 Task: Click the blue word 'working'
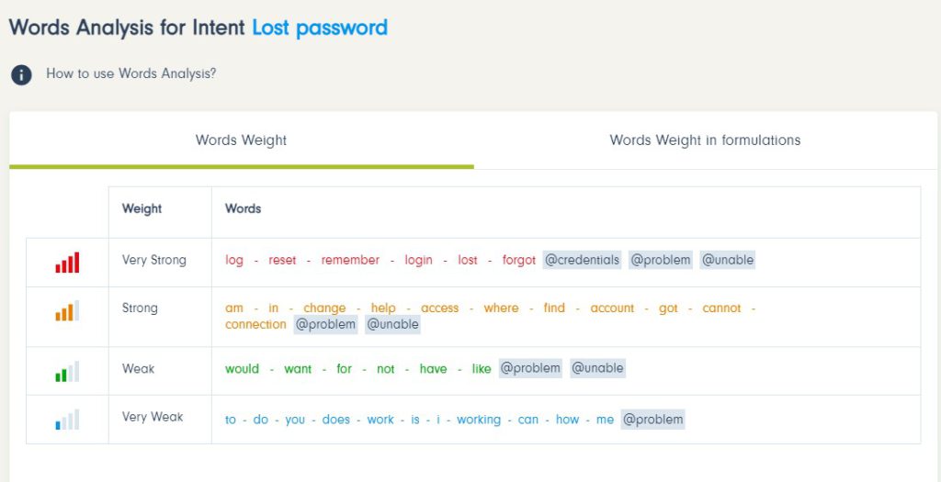click(479, 420)
